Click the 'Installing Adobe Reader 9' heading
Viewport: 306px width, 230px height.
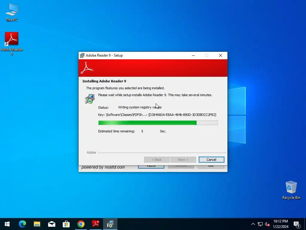(104, 81)
